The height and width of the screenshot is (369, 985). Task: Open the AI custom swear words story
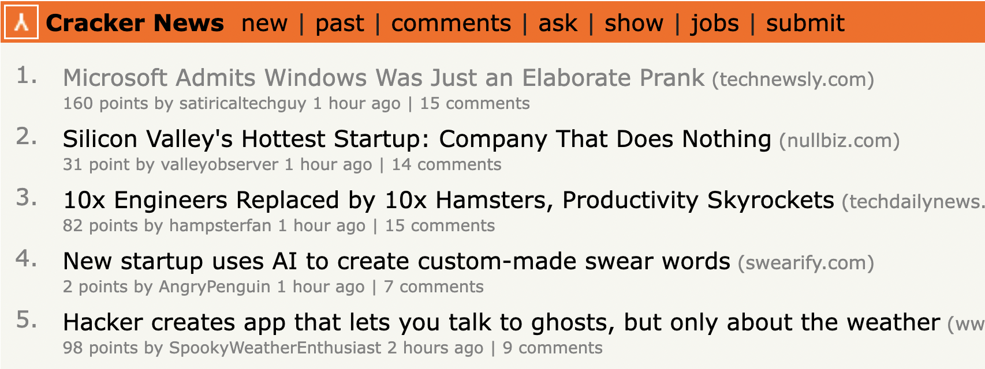pyautogui.click(x=396, y=261)
